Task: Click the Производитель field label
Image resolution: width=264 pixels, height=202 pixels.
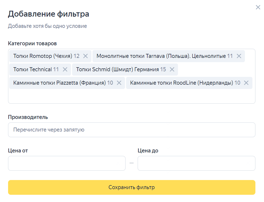Action: click(28, 117)
